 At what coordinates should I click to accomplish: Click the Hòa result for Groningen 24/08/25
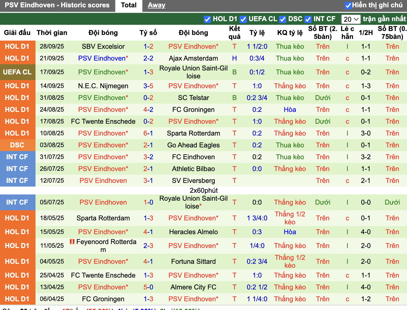[x=290, y=110]
